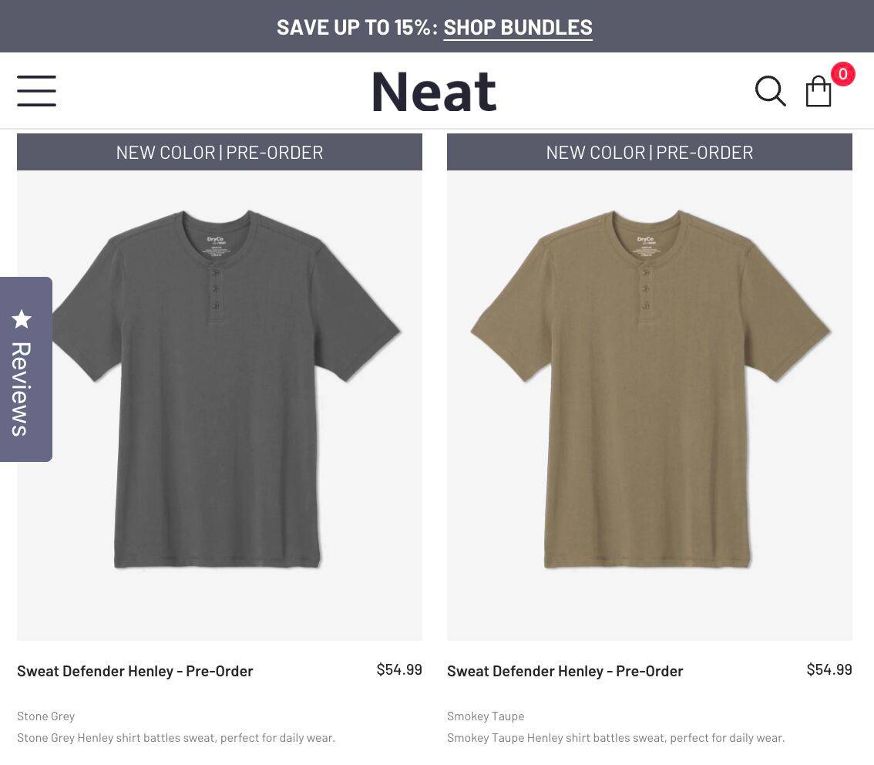This screenshot has height=765, width=874.
Task: Click the cart item count badge
Action: pos(842,74)
